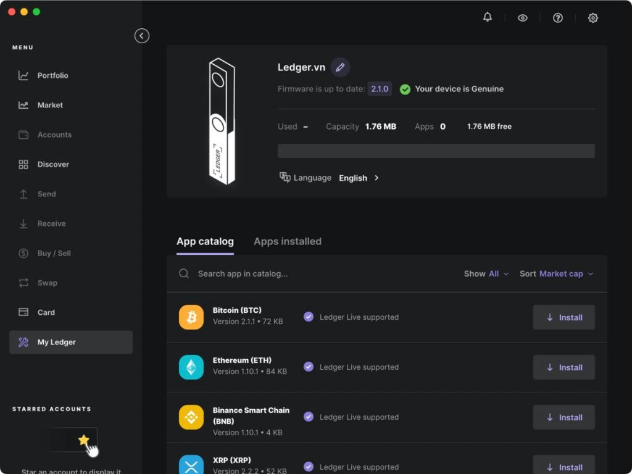Click the Accounts wallet icon

(23, 135)
